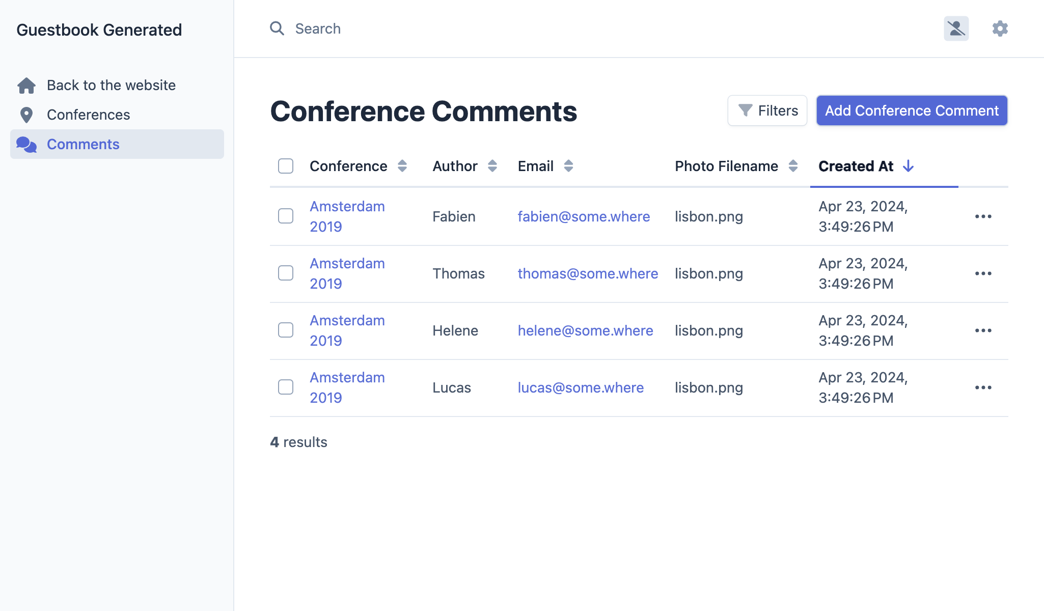Viewport: 1044px width, 611px height.
Task: Expand the Filters panel
Action: pos(767,110)
